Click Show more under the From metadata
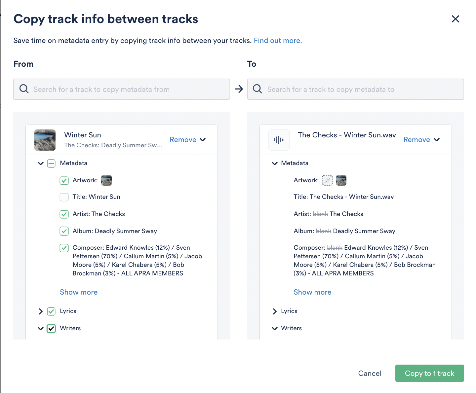The height and width of the screenshot is (393, 476). (x=78, y=292)
